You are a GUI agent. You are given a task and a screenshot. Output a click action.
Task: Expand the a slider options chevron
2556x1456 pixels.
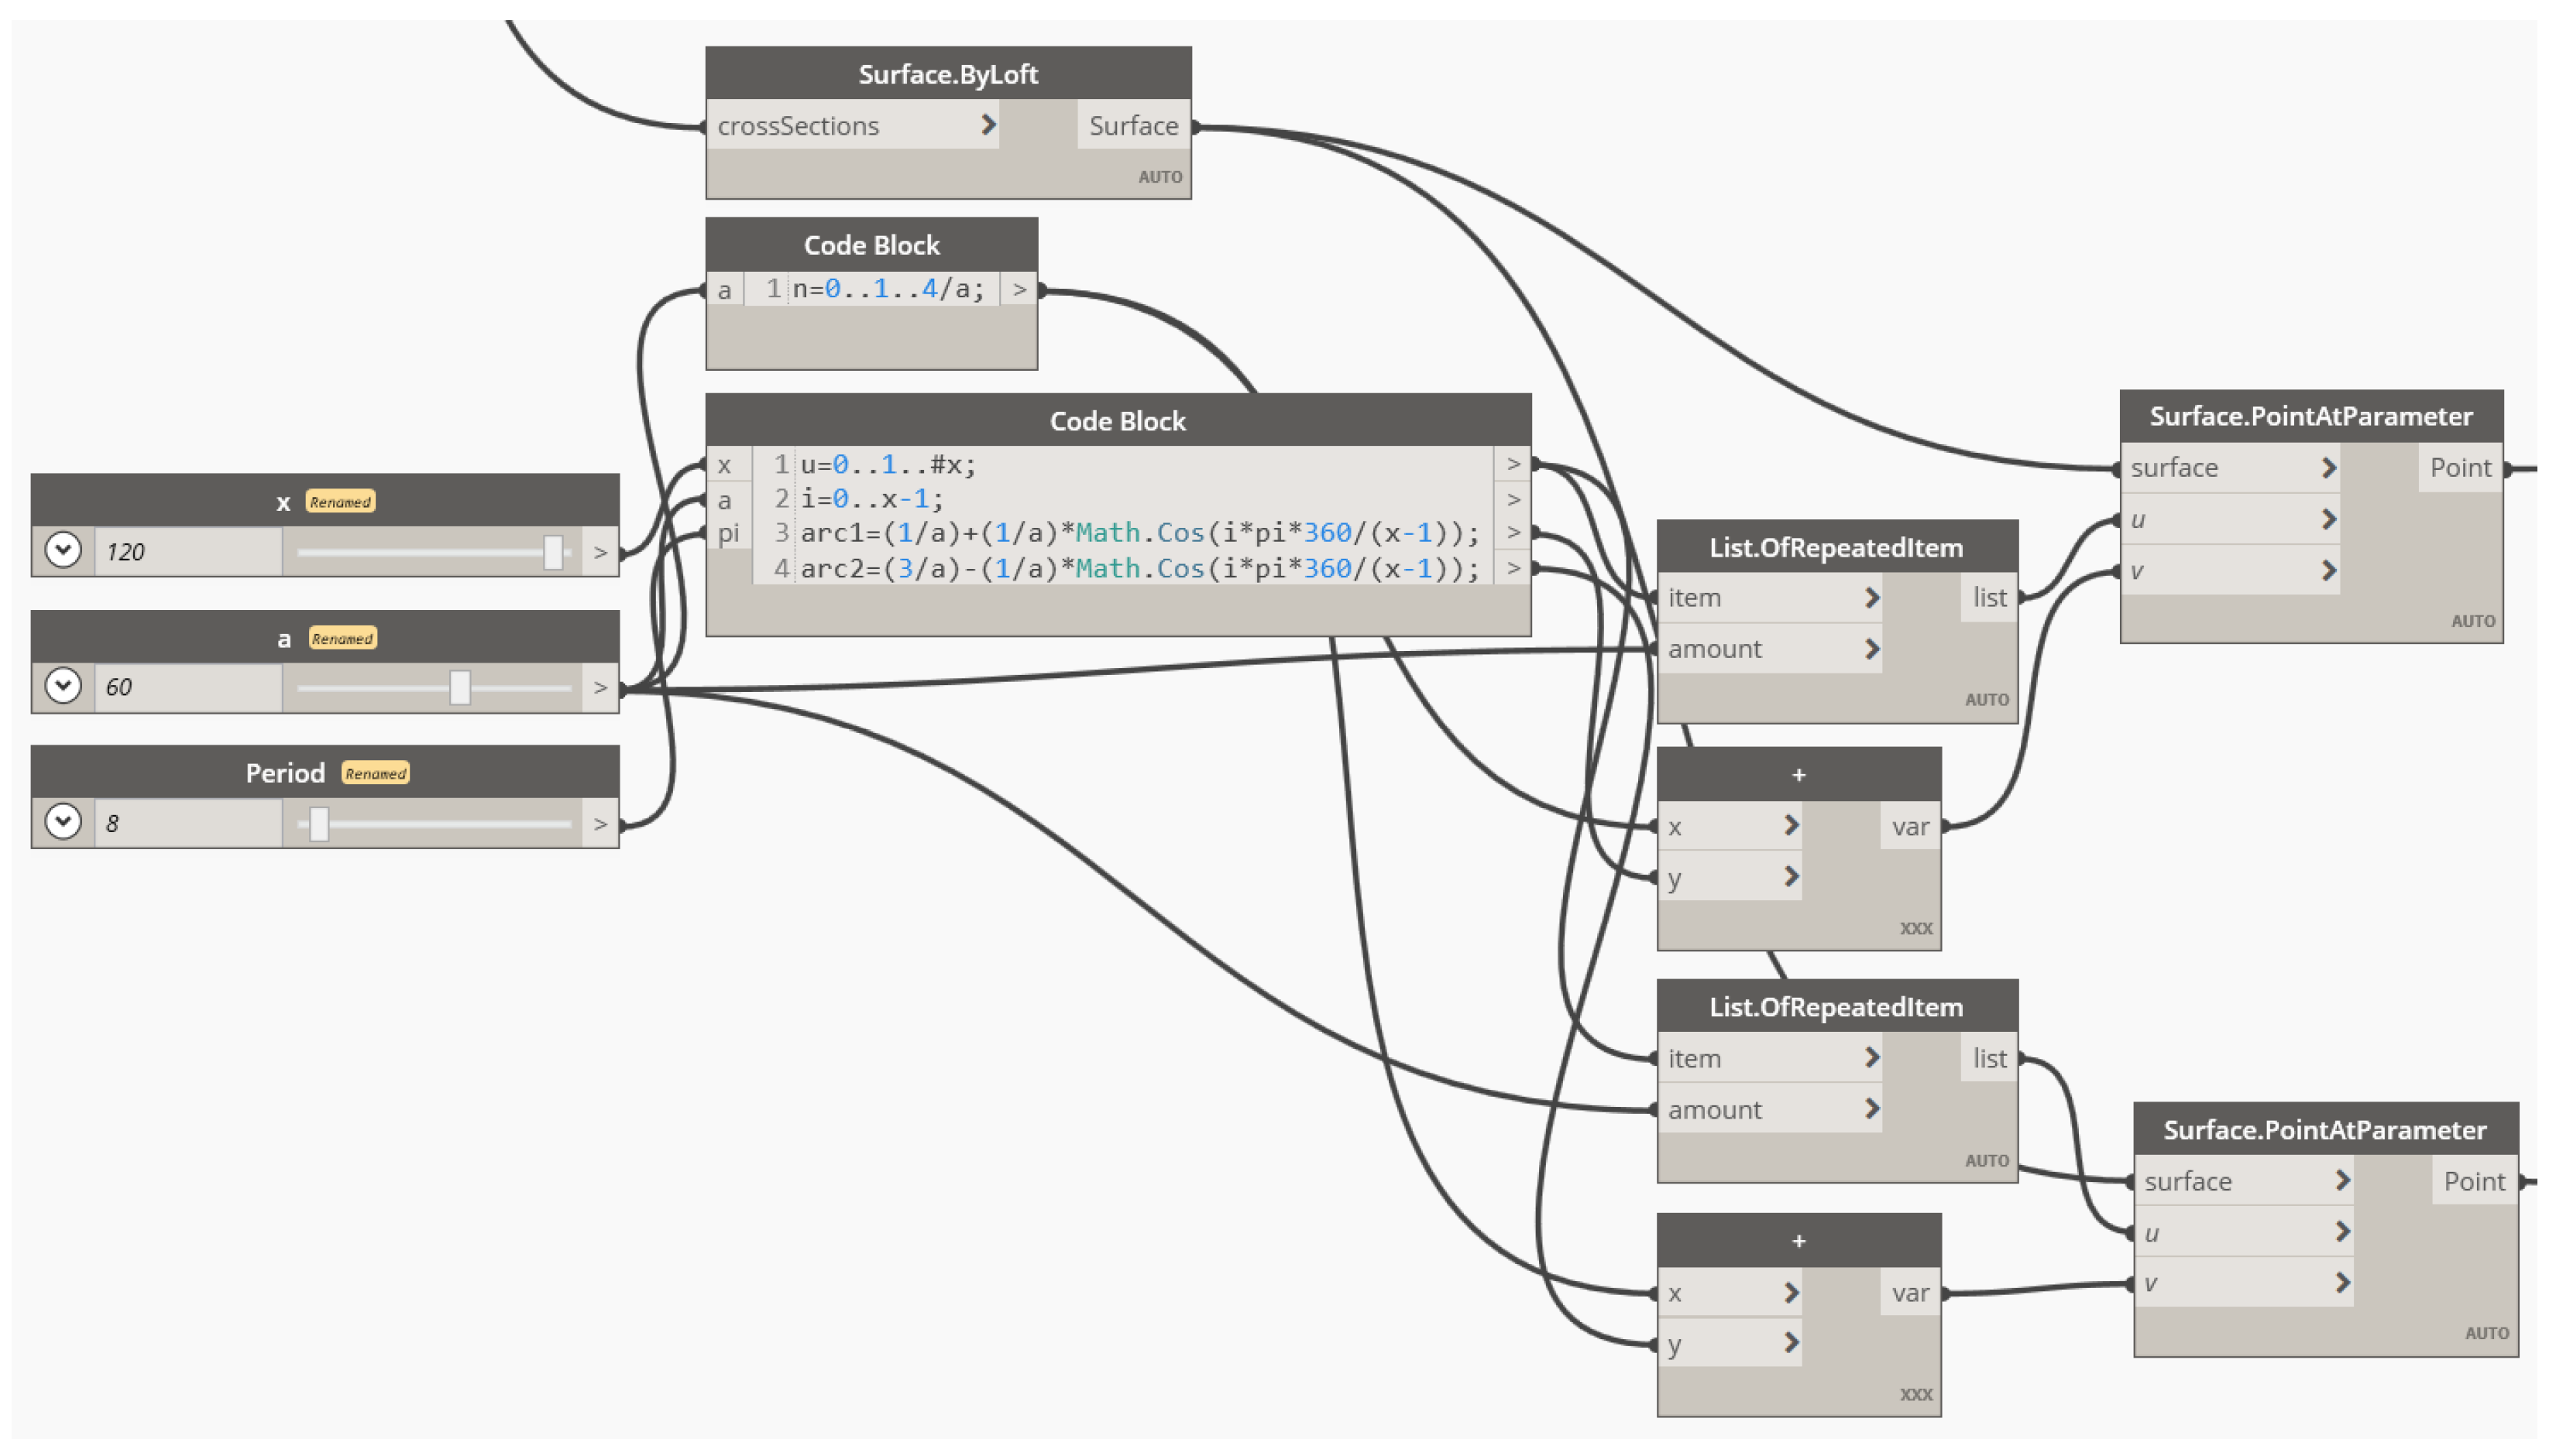pos(63,686)
